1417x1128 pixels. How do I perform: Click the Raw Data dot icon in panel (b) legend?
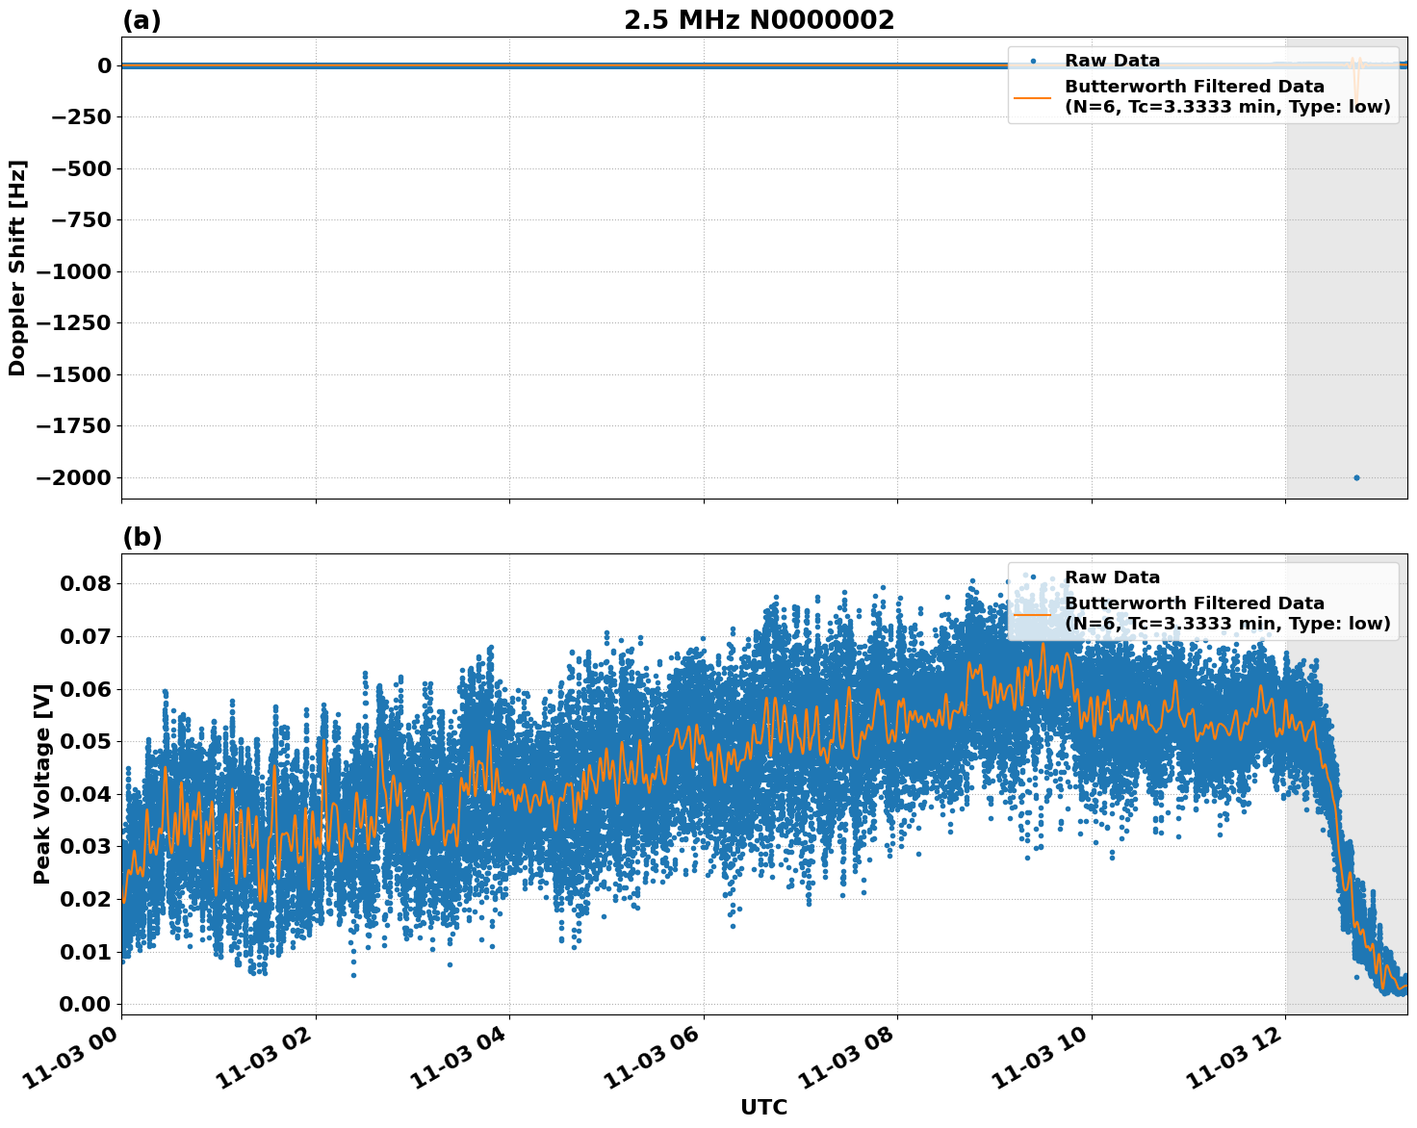1035,575
